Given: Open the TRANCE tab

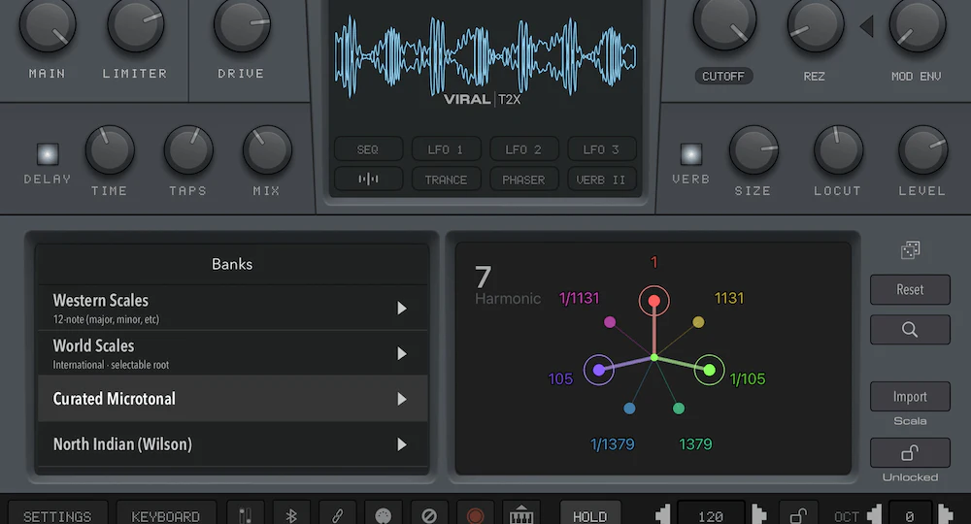Looking at the screenshot, I should [446, 180].
